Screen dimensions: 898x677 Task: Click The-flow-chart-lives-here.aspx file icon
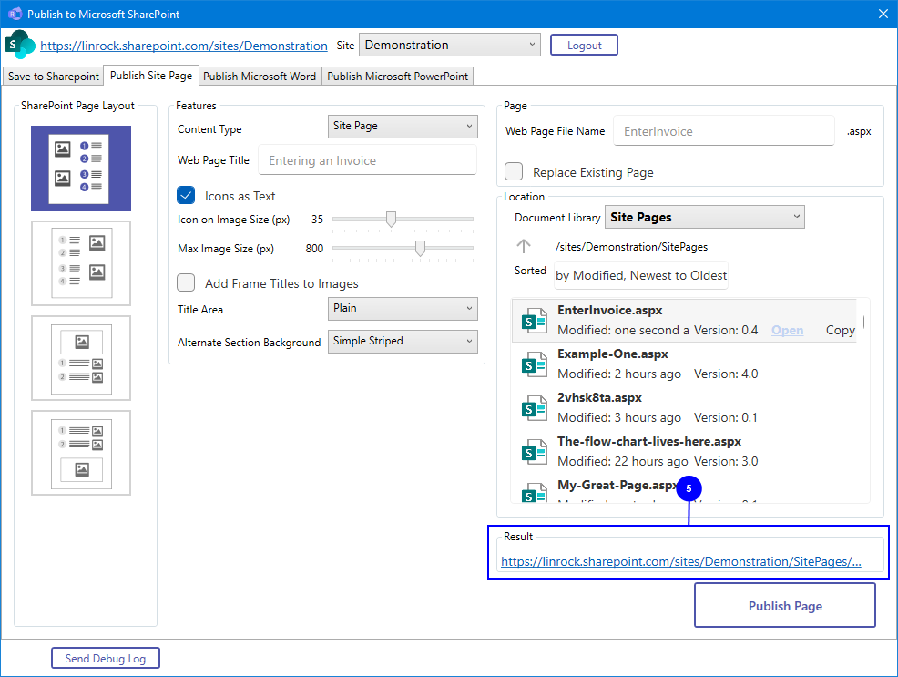pos(533,452)
